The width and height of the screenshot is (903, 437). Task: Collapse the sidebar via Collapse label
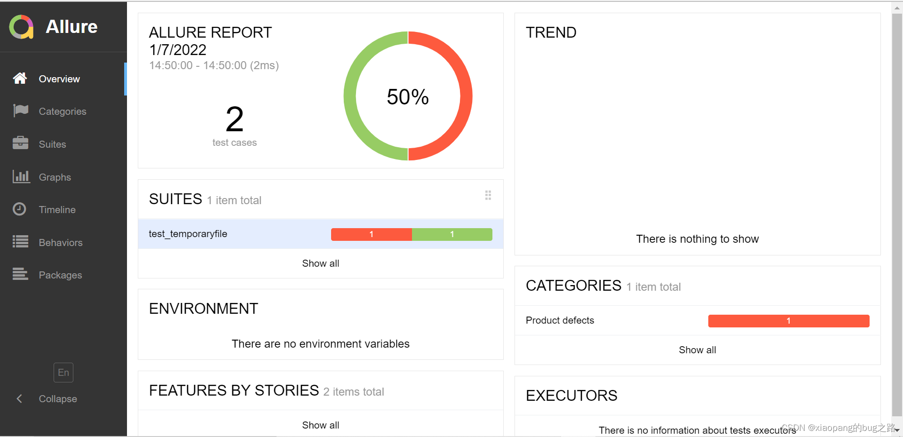(58, 399)
